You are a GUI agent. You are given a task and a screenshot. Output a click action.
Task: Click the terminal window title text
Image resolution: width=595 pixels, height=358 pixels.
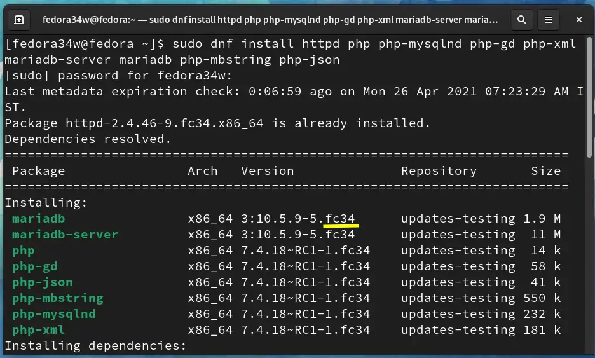270,20
